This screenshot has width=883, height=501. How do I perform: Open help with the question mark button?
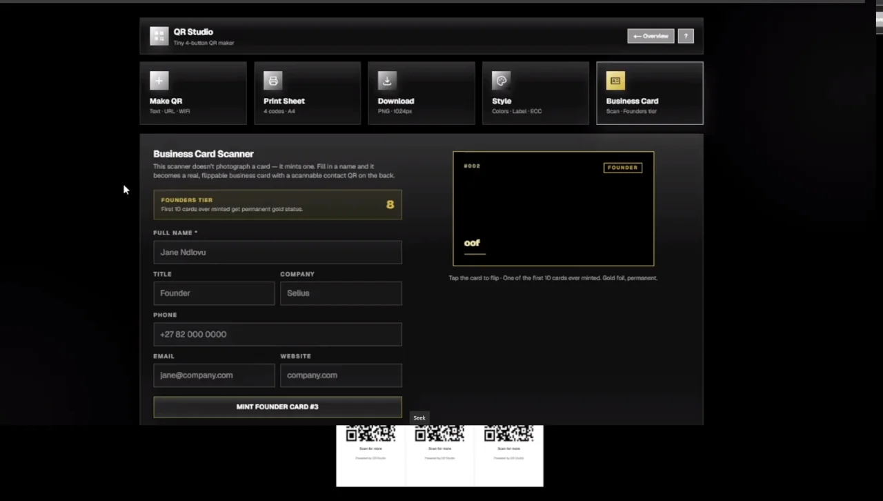click(x=686, y=36)
